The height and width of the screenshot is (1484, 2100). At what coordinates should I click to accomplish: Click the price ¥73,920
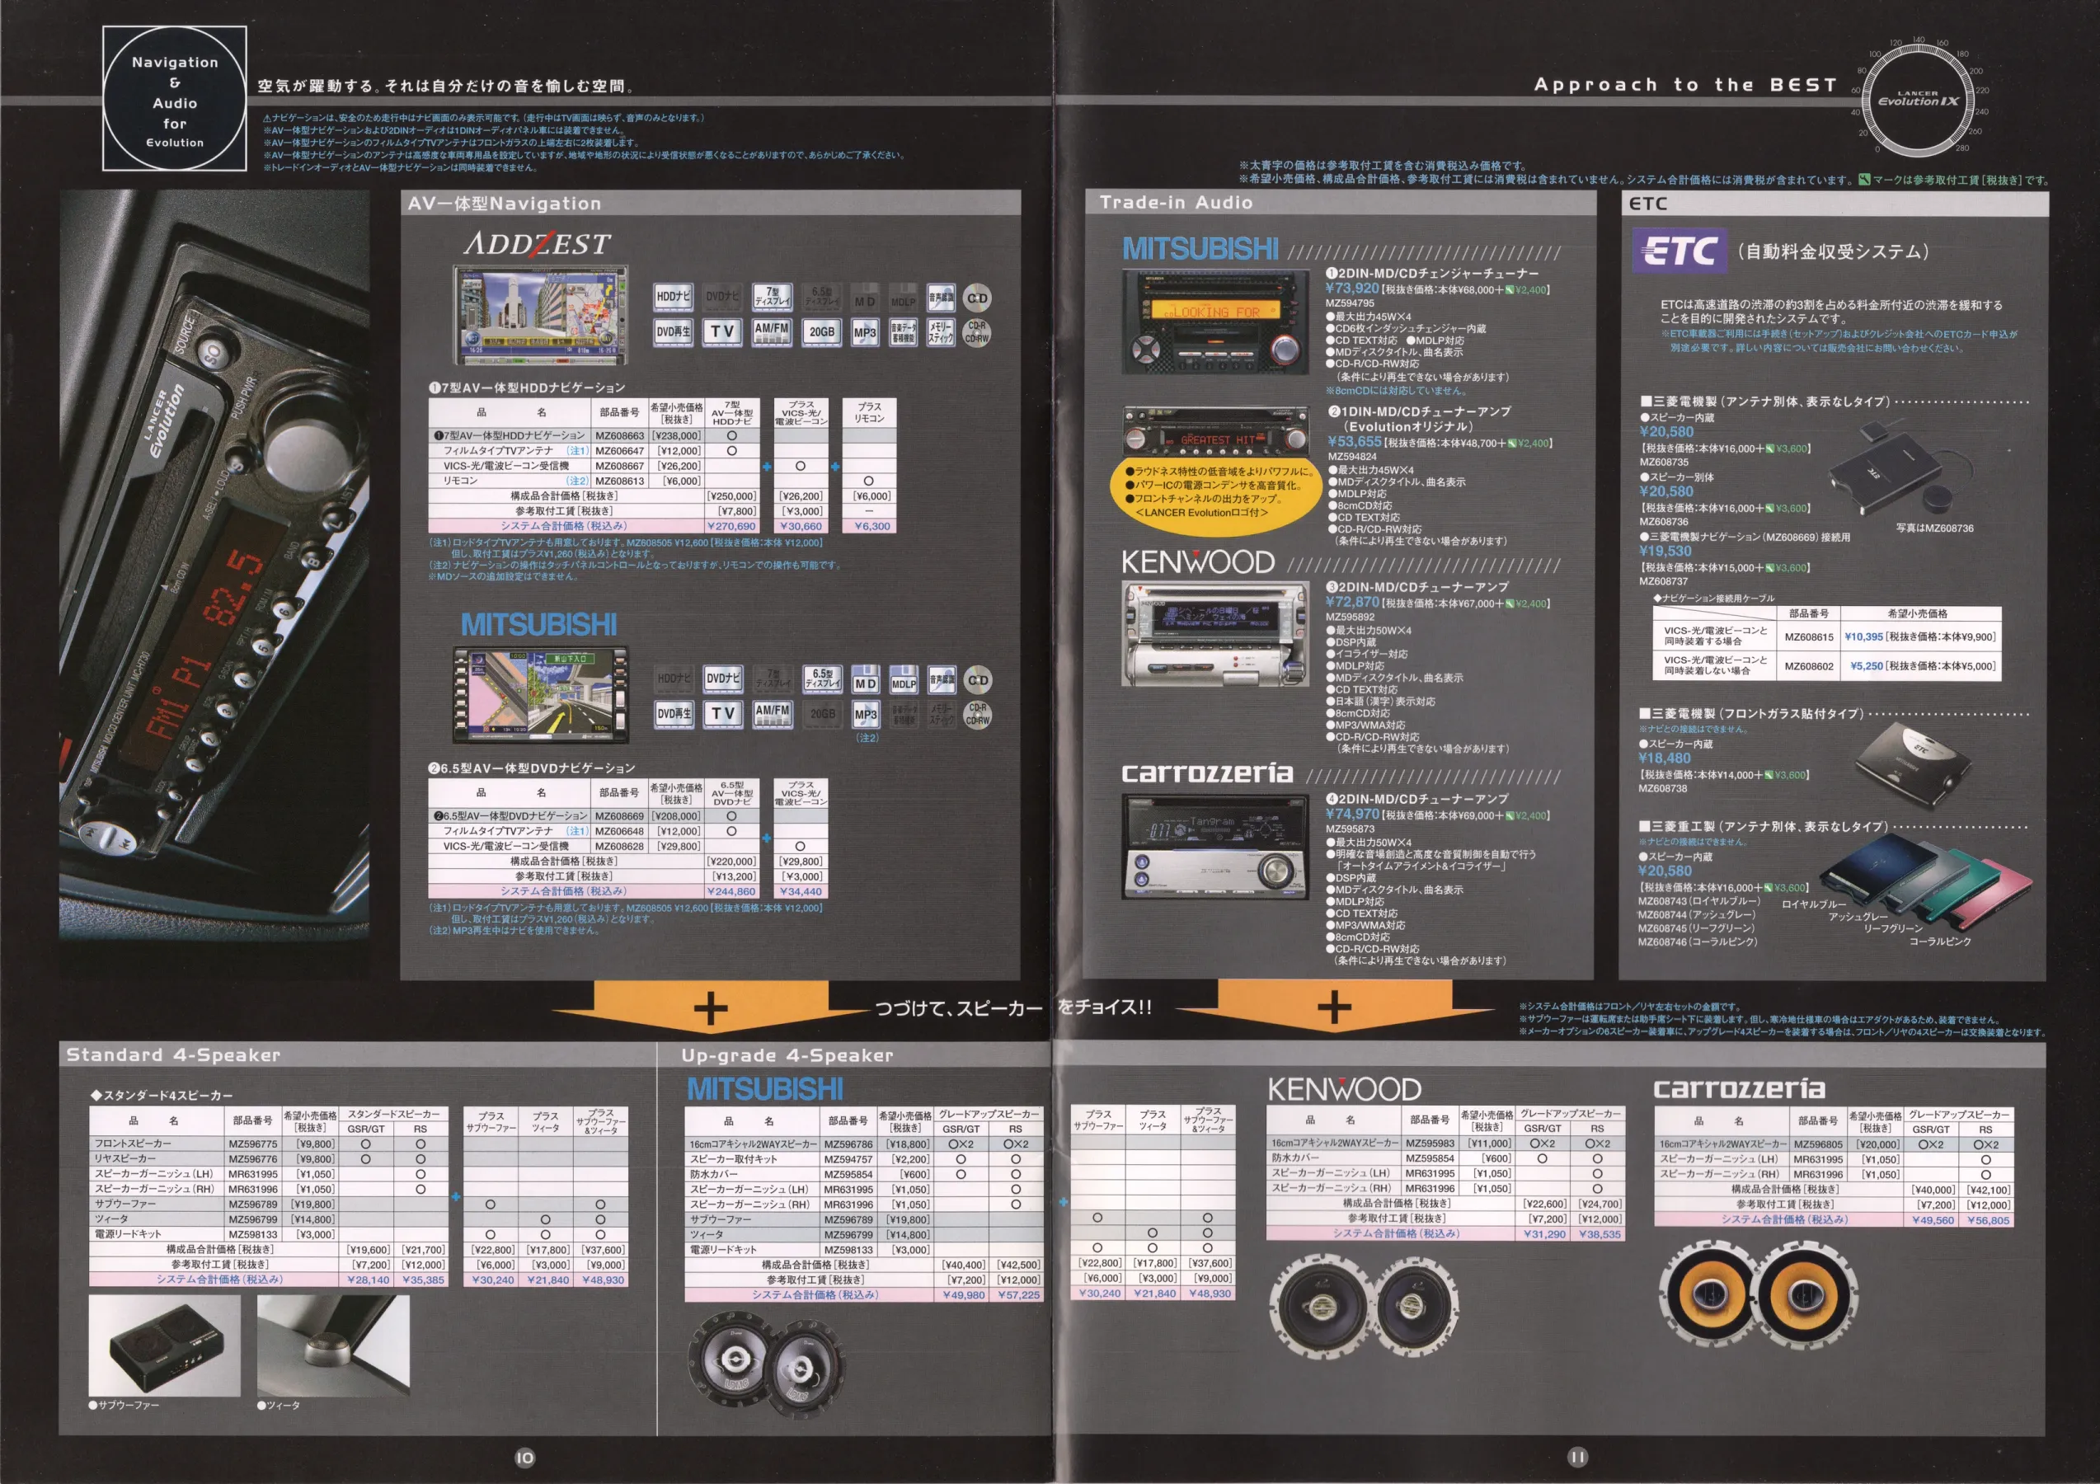pos(1352,288)
